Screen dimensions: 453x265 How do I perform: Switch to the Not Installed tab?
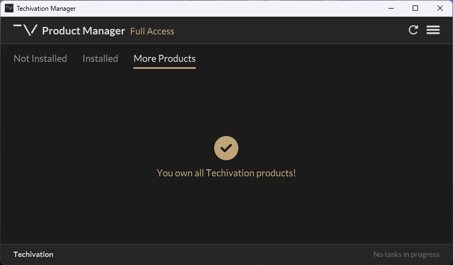click(x=40, y=59)
